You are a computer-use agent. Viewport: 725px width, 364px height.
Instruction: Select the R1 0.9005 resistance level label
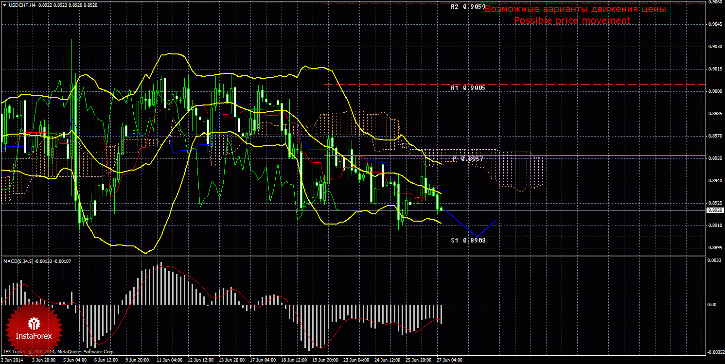click(468, 88)
